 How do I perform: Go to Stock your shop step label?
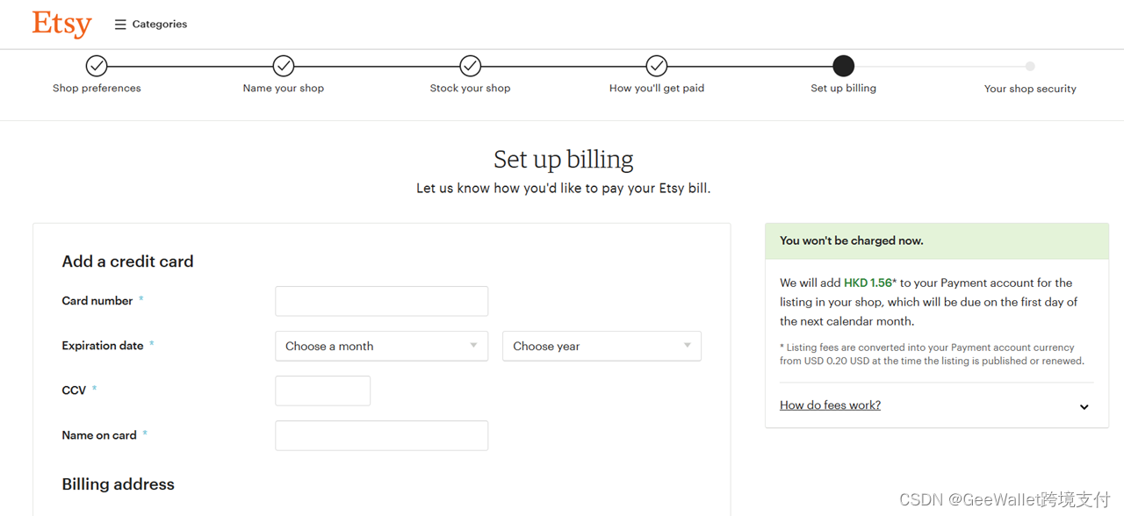470,89
